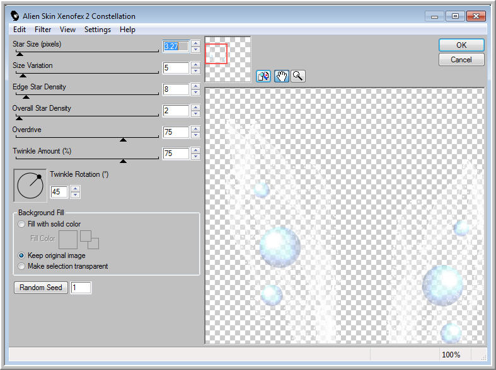This screenshot has width=496, height=370.
Task: Click the Overdrive slider handle
Action: (x=123, y=140)
